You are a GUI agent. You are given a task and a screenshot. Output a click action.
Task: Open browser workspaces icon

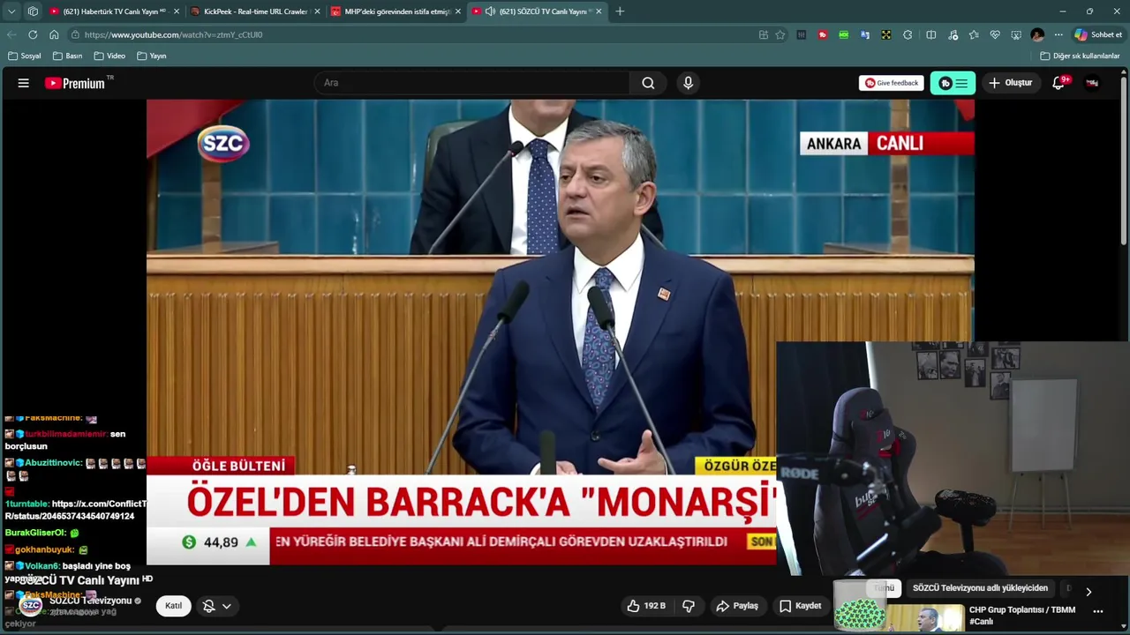click(33, 11)
